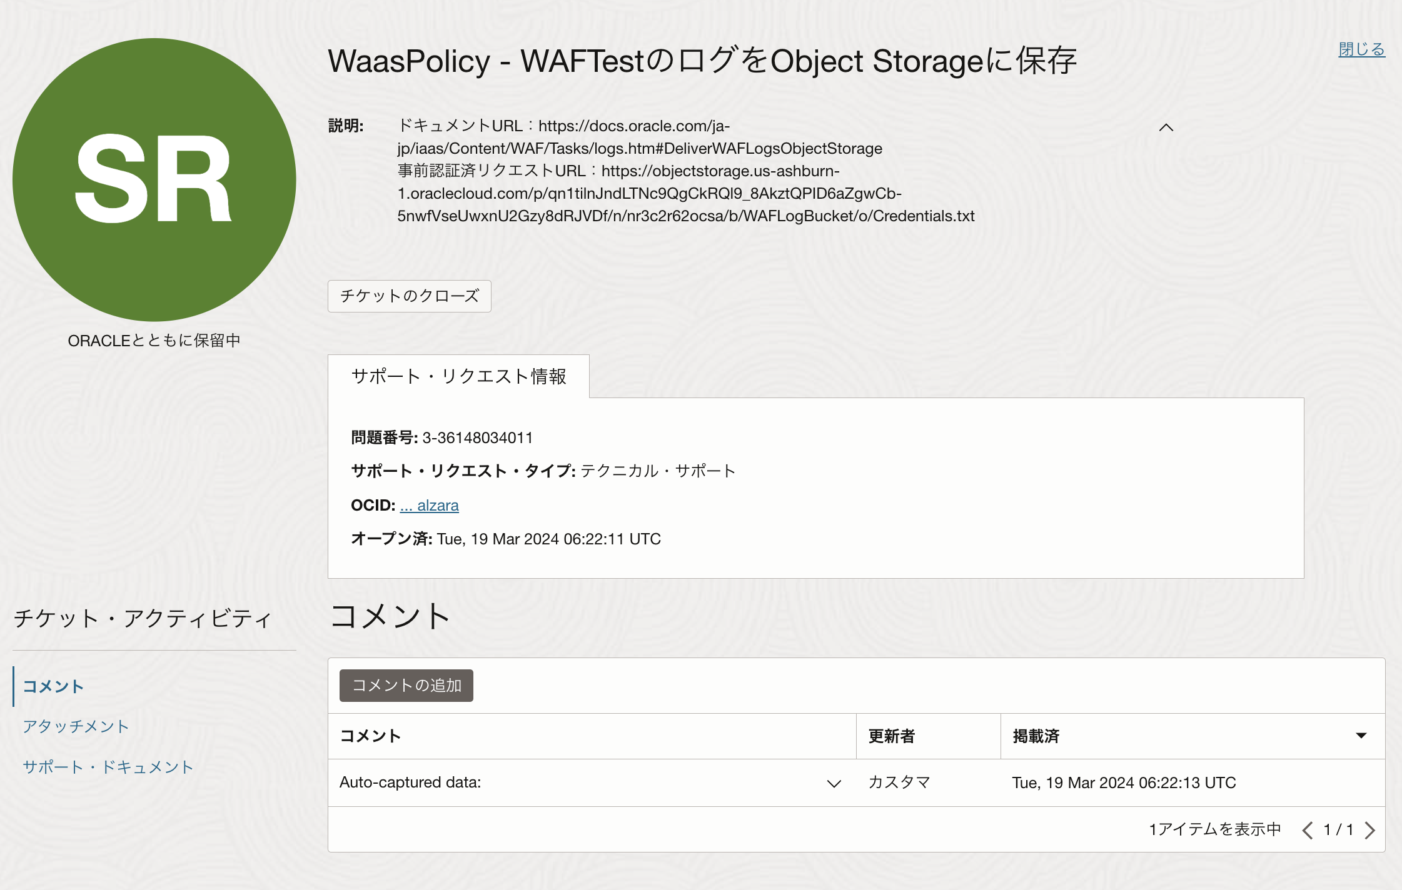Image resolution: width=1402 pixels, height=890 pixels.
Task: Select コメント in the ticket activity menu
Action: 53,686
